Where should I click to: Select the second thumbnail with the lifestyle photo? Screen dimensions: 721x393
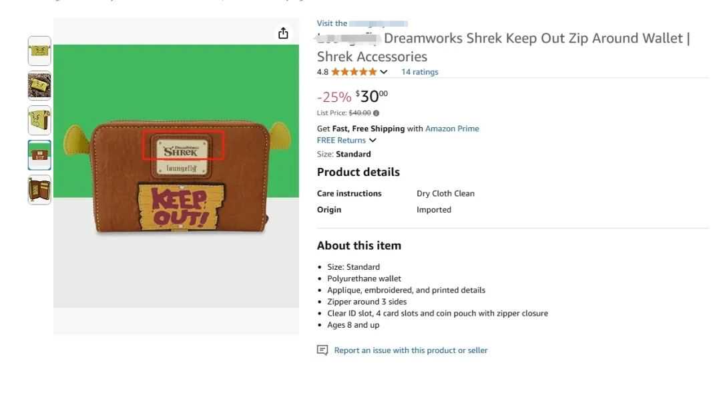click(39, 85)
